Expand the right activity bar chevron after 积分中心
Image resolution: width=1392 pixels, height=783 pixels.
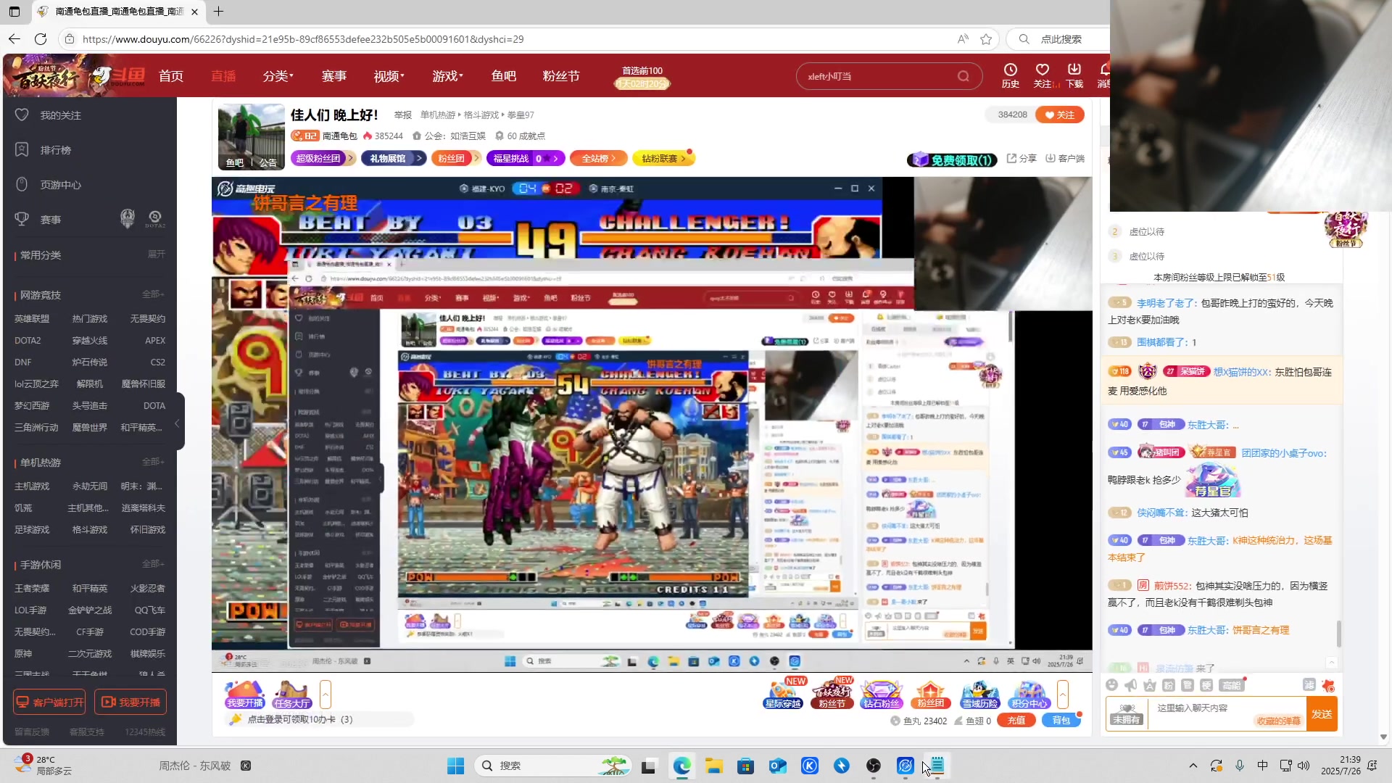click(x=1063, y=695)
